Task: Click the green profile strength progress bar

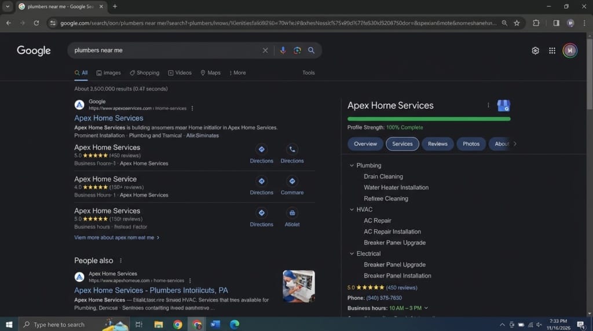Action: click(429, 119)
